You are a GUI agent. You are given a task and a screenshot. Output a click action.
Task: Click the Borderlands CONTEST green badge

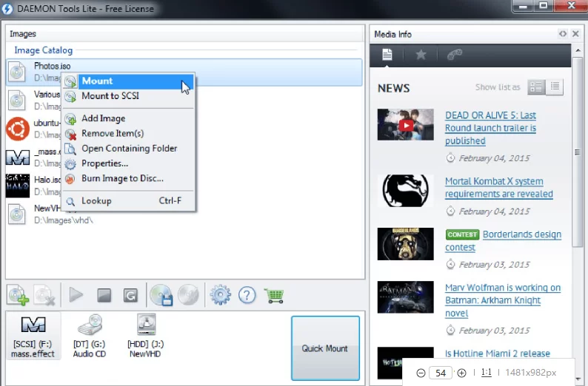[x=462, y=234]
